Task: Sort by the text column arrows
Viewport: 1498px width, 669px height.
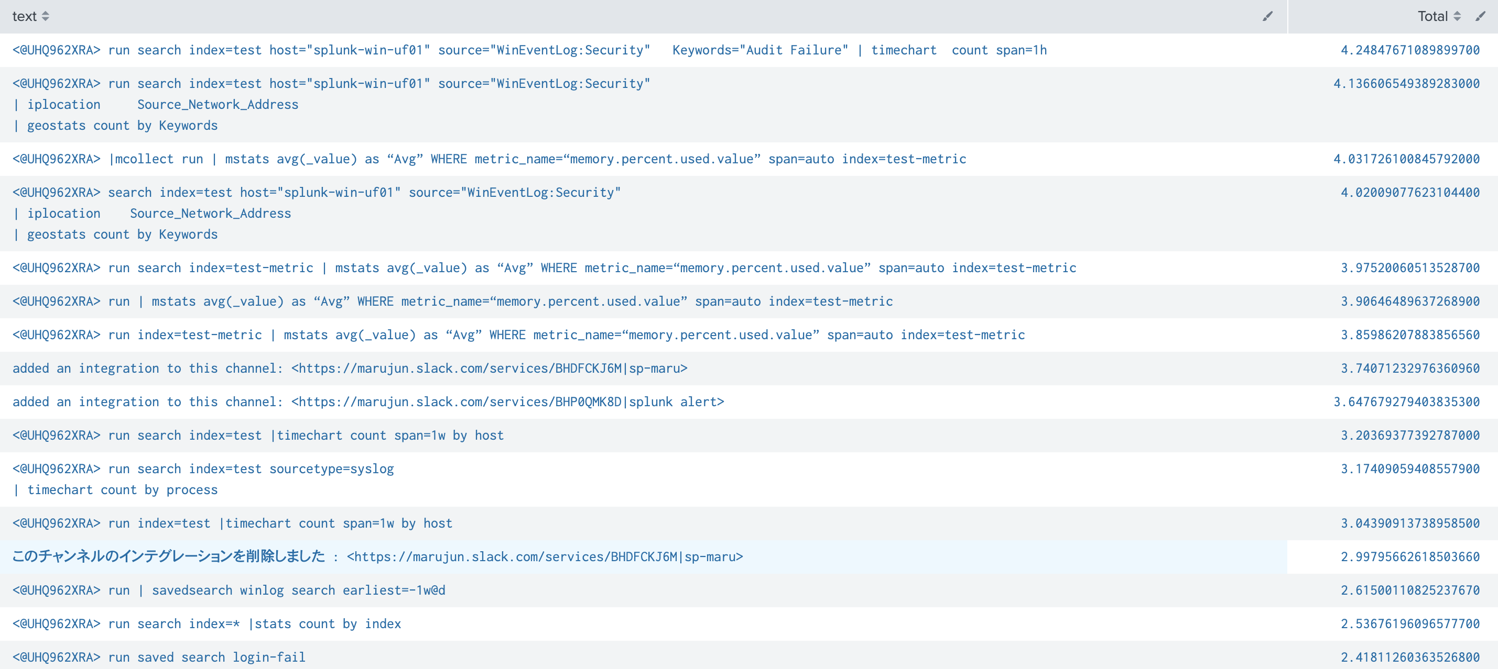Action: 46,16
